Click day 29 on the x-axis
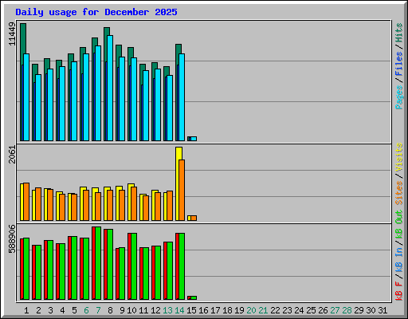This screenshot has width=408, height=319. click(x=359, y=310)
